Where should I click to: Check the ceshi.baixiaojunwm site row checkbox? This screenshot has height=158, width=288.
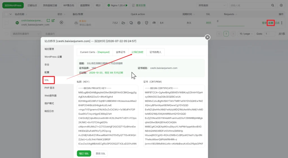coord(7,22)
